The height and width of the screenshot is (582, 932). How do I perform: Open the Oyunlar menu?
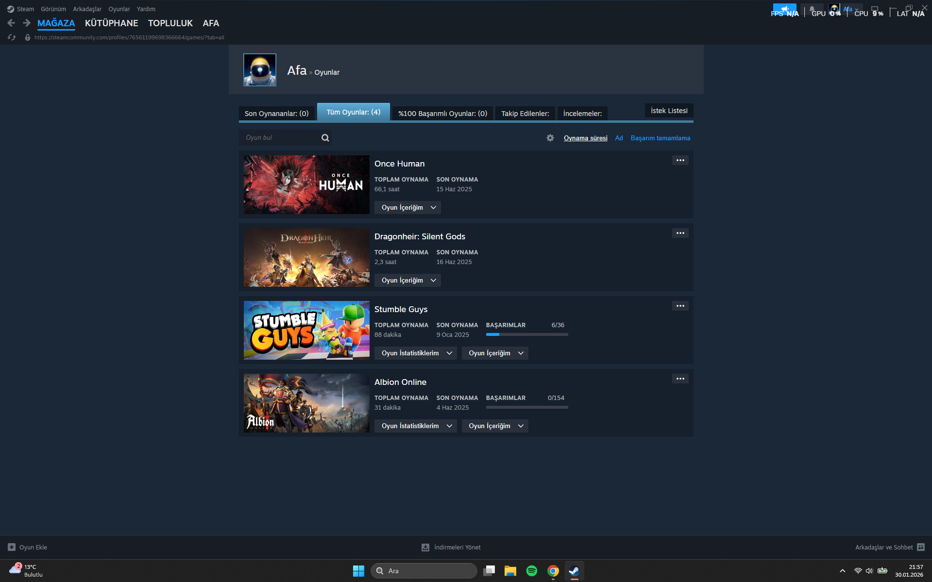[x=119, y=9]
